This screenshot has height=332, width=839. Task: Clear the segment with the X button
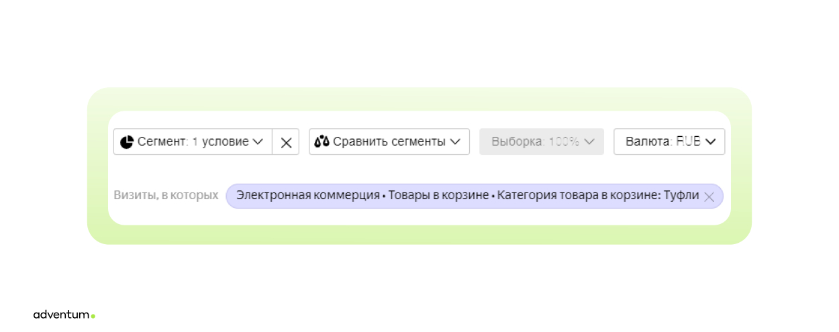(286, 142)
